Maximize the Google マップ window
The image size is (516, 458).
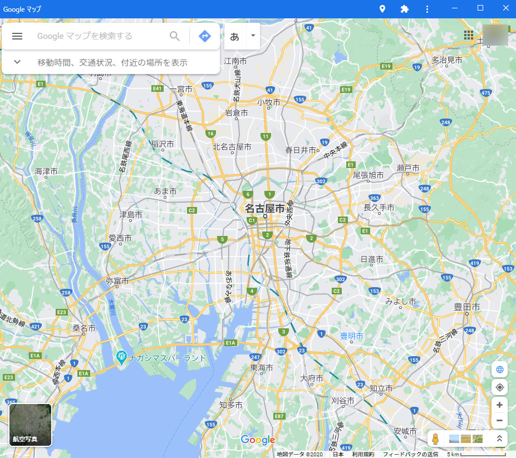coord(480,8)
